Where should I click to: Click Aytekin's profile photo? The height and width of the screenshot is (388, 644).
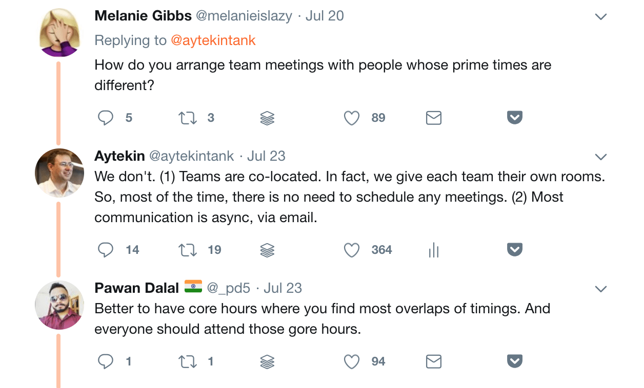pos(59,173)
